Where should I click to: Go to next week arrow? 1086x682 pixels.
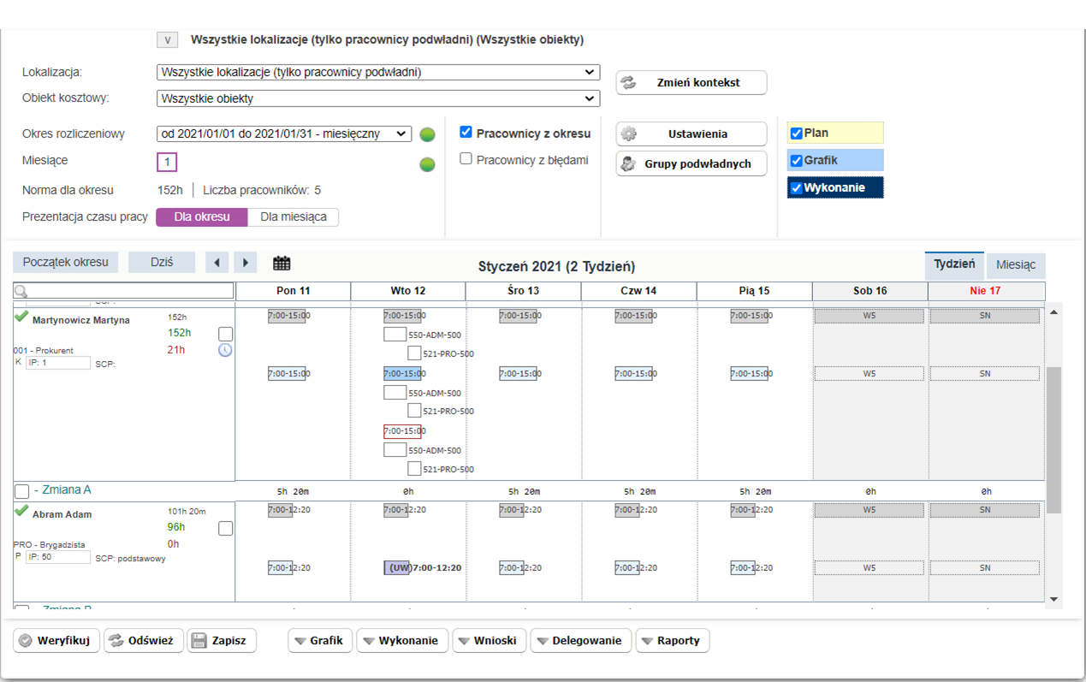[246, 263]
